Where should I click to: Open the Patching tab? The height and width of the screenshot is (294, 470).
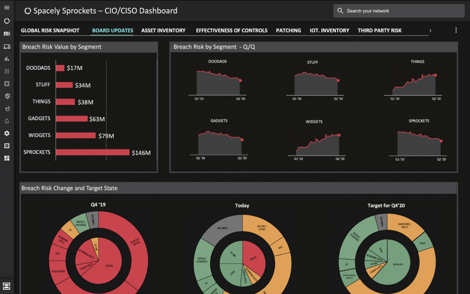(288, 31)
